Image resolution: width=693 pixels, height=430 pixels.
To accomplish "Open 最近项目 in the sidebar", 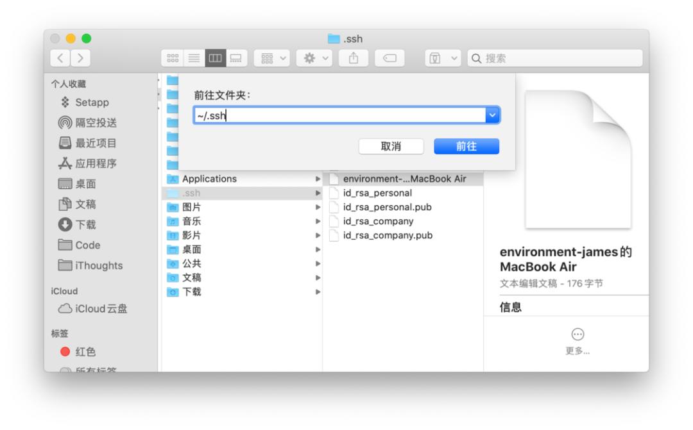I will point(87,143).
